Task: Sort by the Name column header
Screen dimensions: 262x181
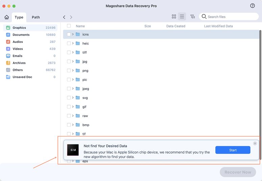Action: click(80, 26)
